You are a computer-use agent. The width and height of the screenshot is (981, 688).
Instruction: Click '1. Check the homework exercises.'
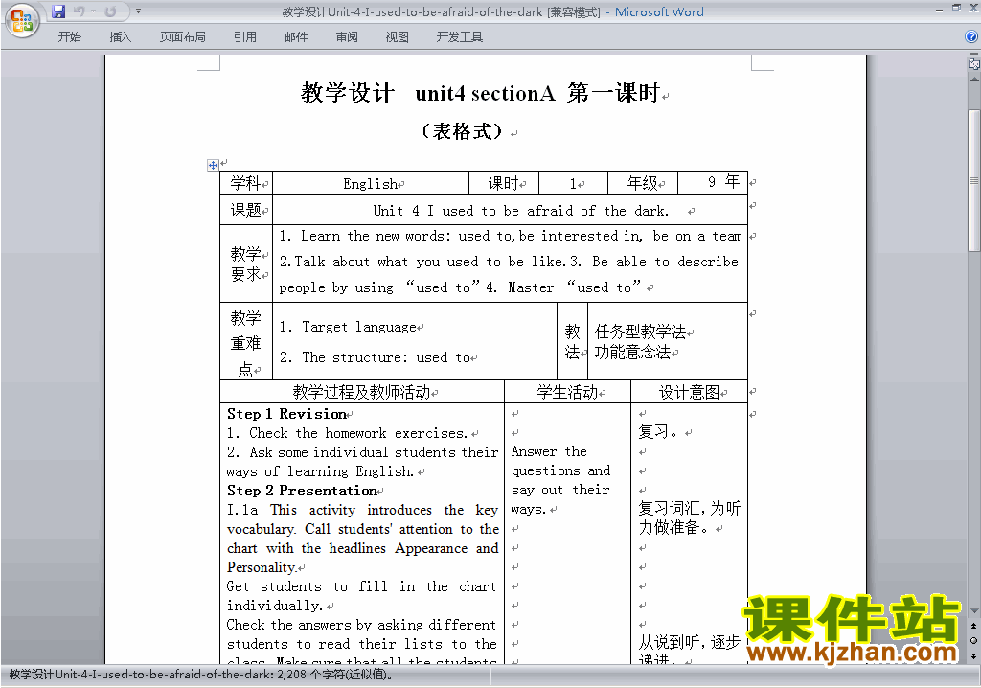(x=347, y=433)
